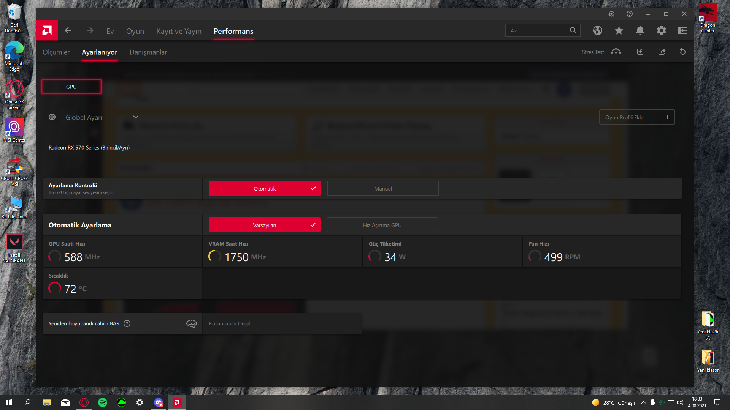Viewport: 730px width, 410px height.
Task: Switch to the Ölçümler tab
Action: (56, 52)
